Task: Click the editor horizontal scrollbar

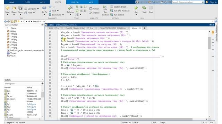Action: 126,119
